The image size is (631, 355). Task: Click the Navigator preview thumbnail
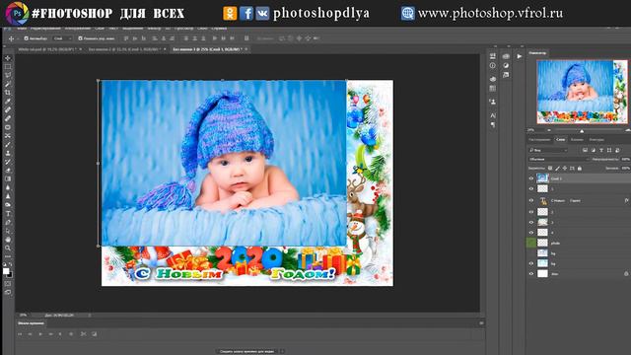[x=582, y=92]
